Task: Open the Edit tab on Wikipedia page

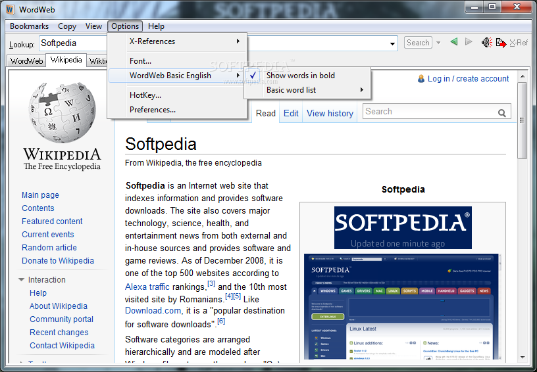Action: (x=291, y=113)
